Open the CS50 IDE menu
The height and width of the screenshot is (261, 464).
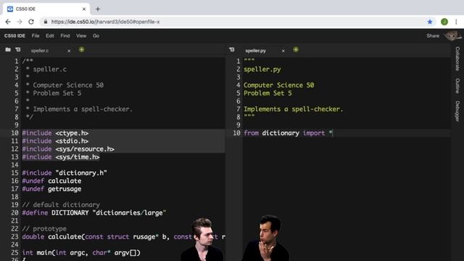coord(14,36)
